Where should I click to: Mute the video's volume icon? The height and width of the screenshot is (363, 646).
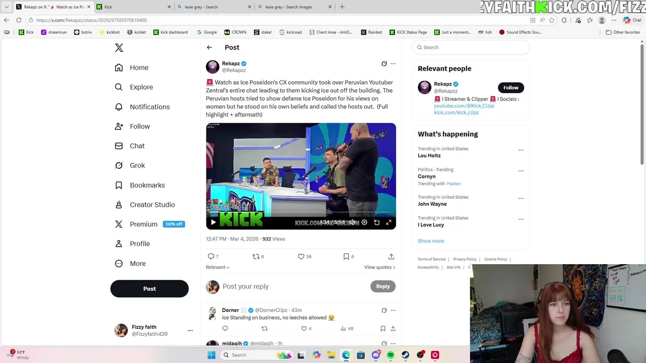tap(352, 222)
